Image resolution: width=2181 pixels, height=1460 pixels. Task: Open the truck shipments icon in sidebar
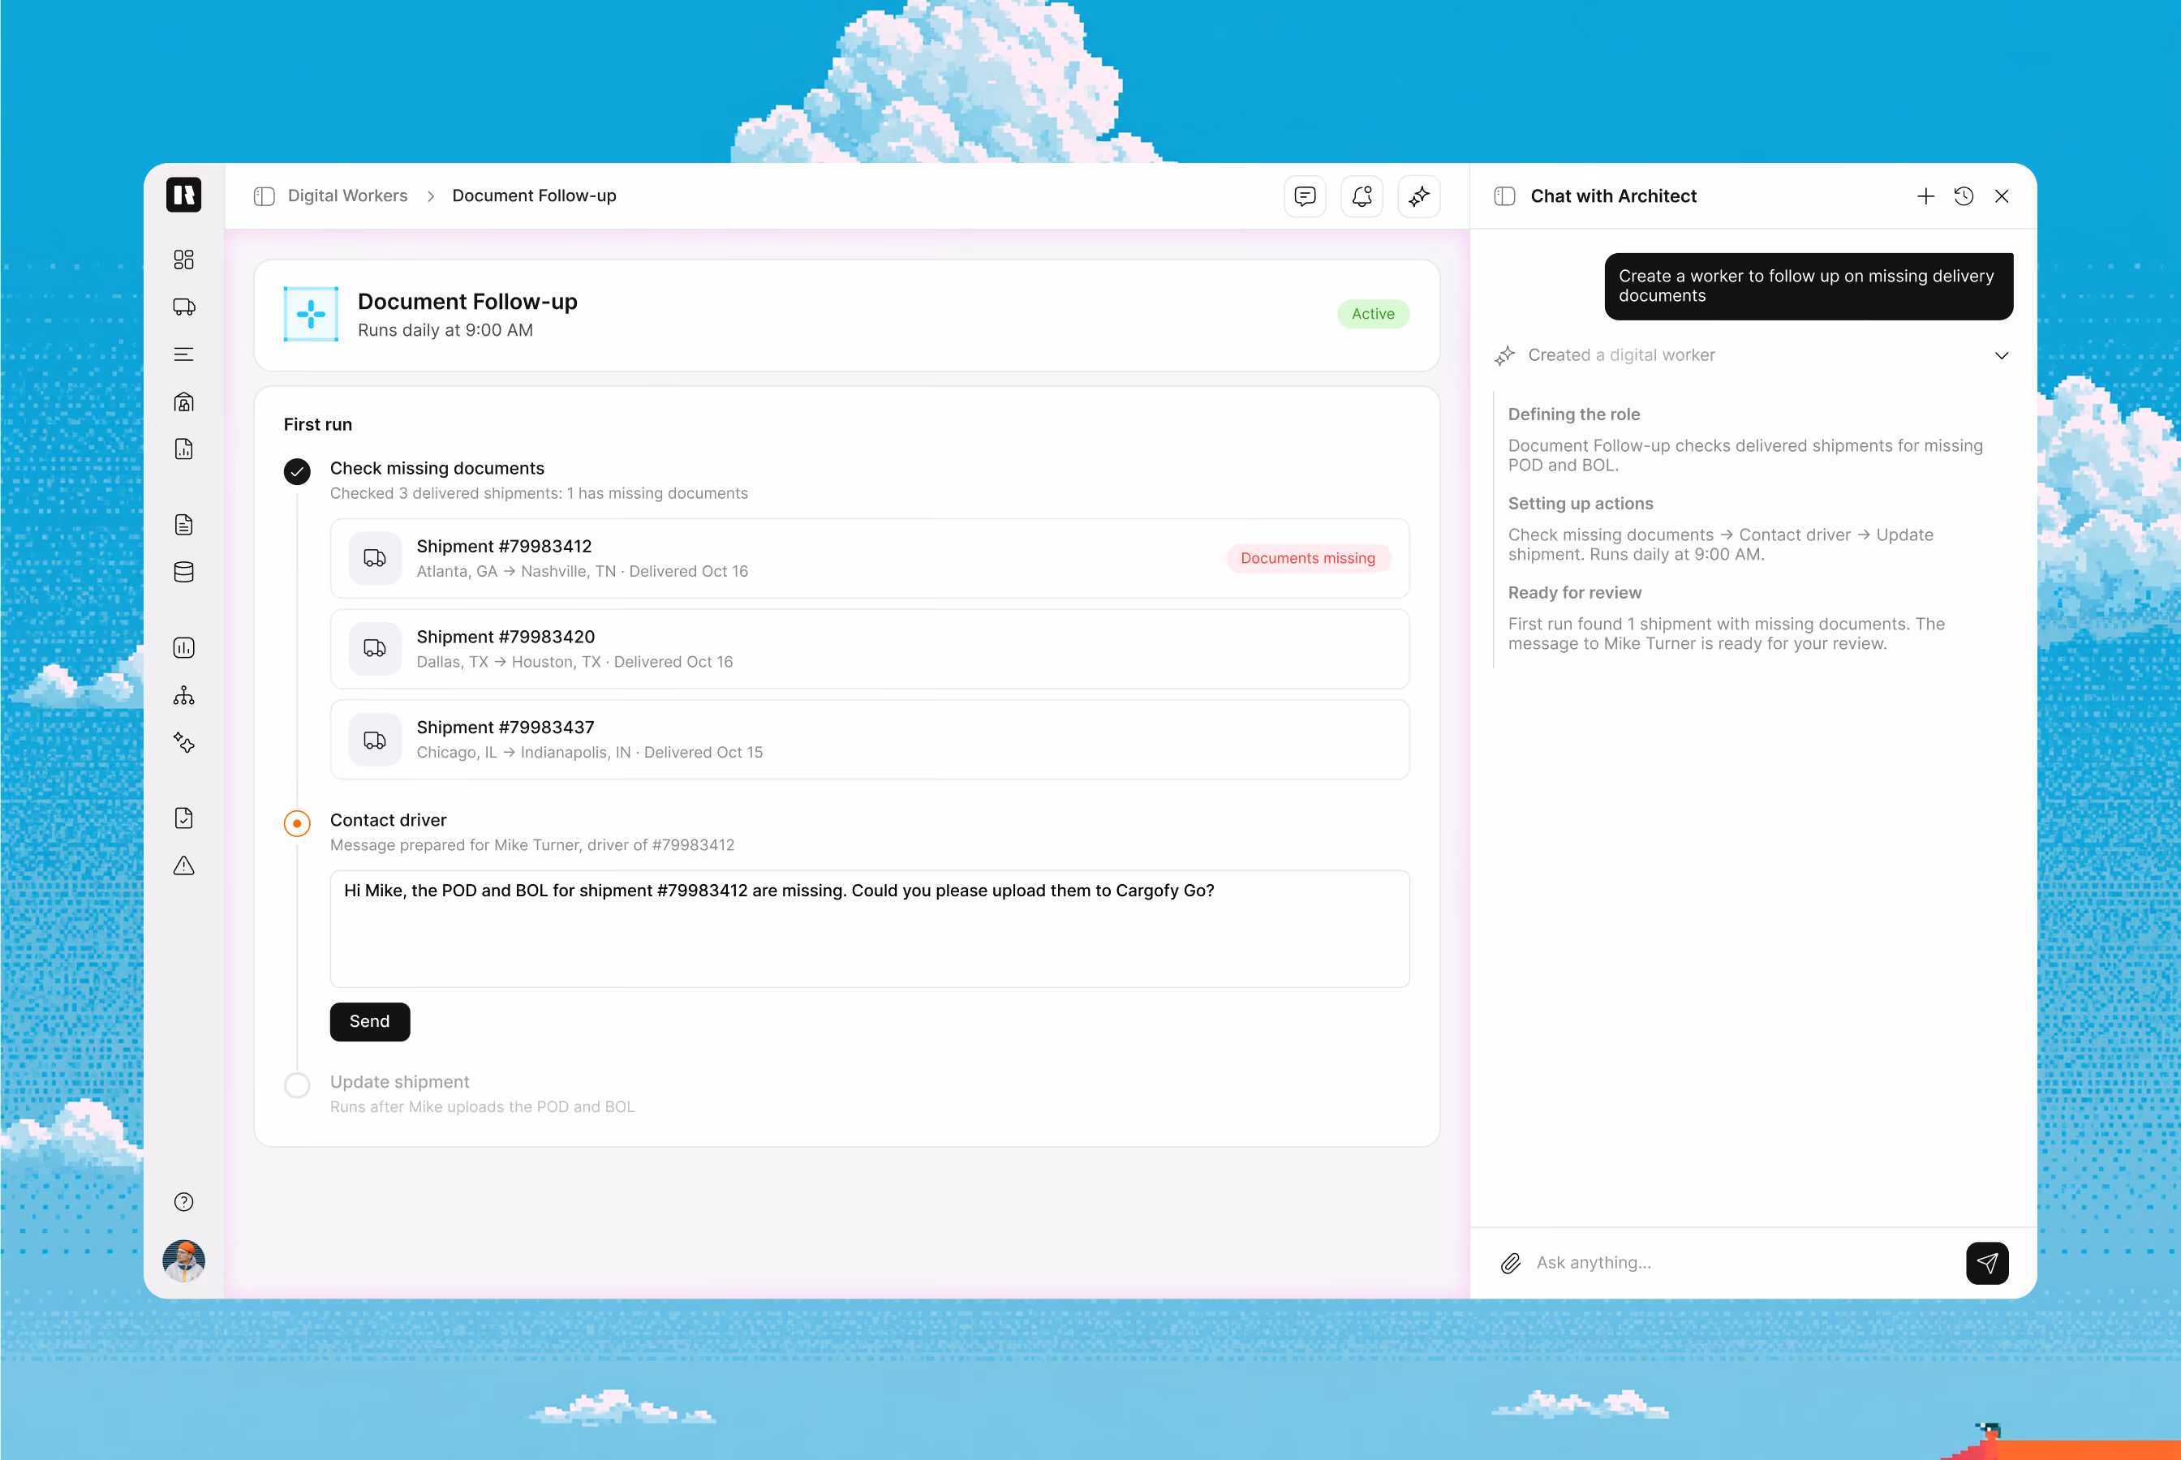183,307
